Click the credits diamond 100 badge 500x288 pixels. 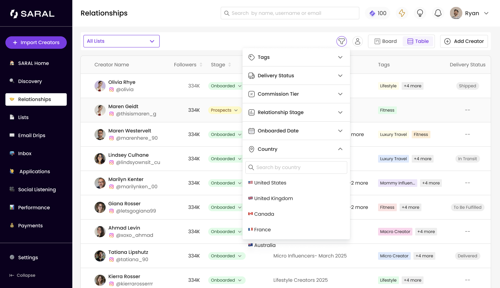click(378, 13)
